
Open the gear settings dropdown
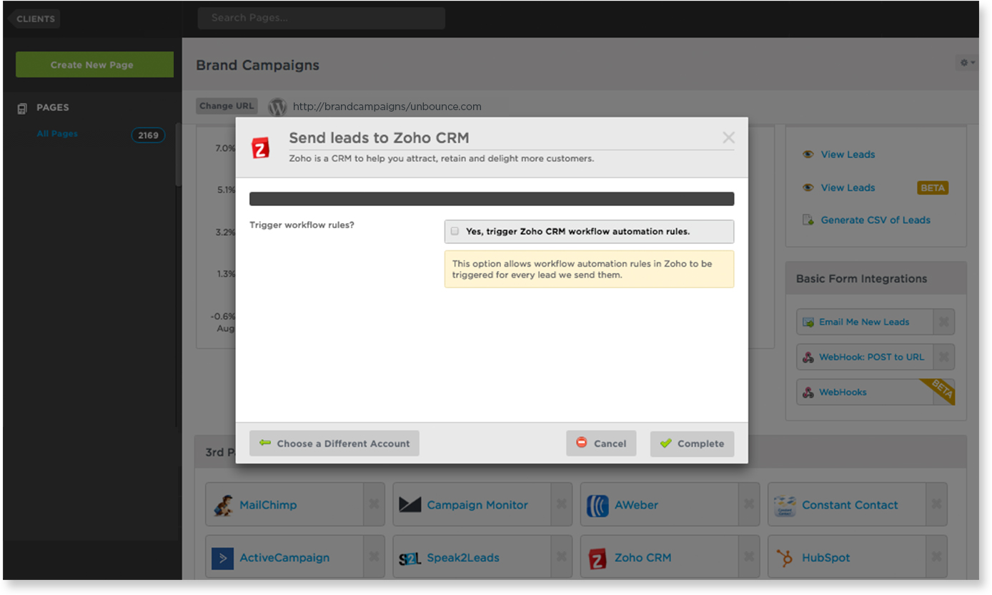967,63
